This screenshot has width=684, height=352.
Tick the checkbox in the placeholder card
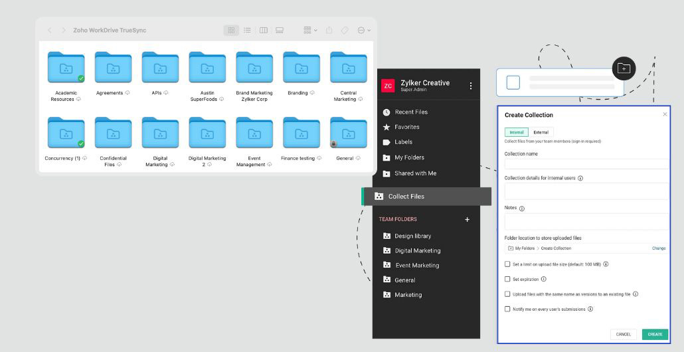(513, 82)
